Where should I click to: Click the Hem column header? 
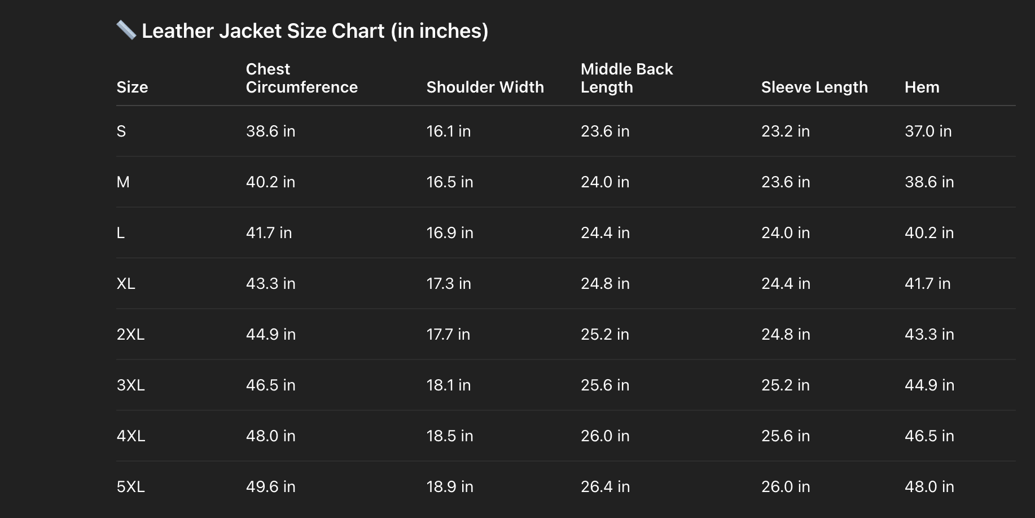tap(922, 87)
